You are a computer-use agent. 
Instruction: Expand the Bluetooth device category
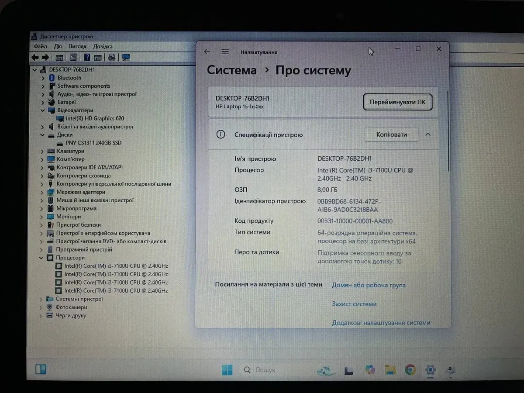pyautogui.click(x=43, y=78)
